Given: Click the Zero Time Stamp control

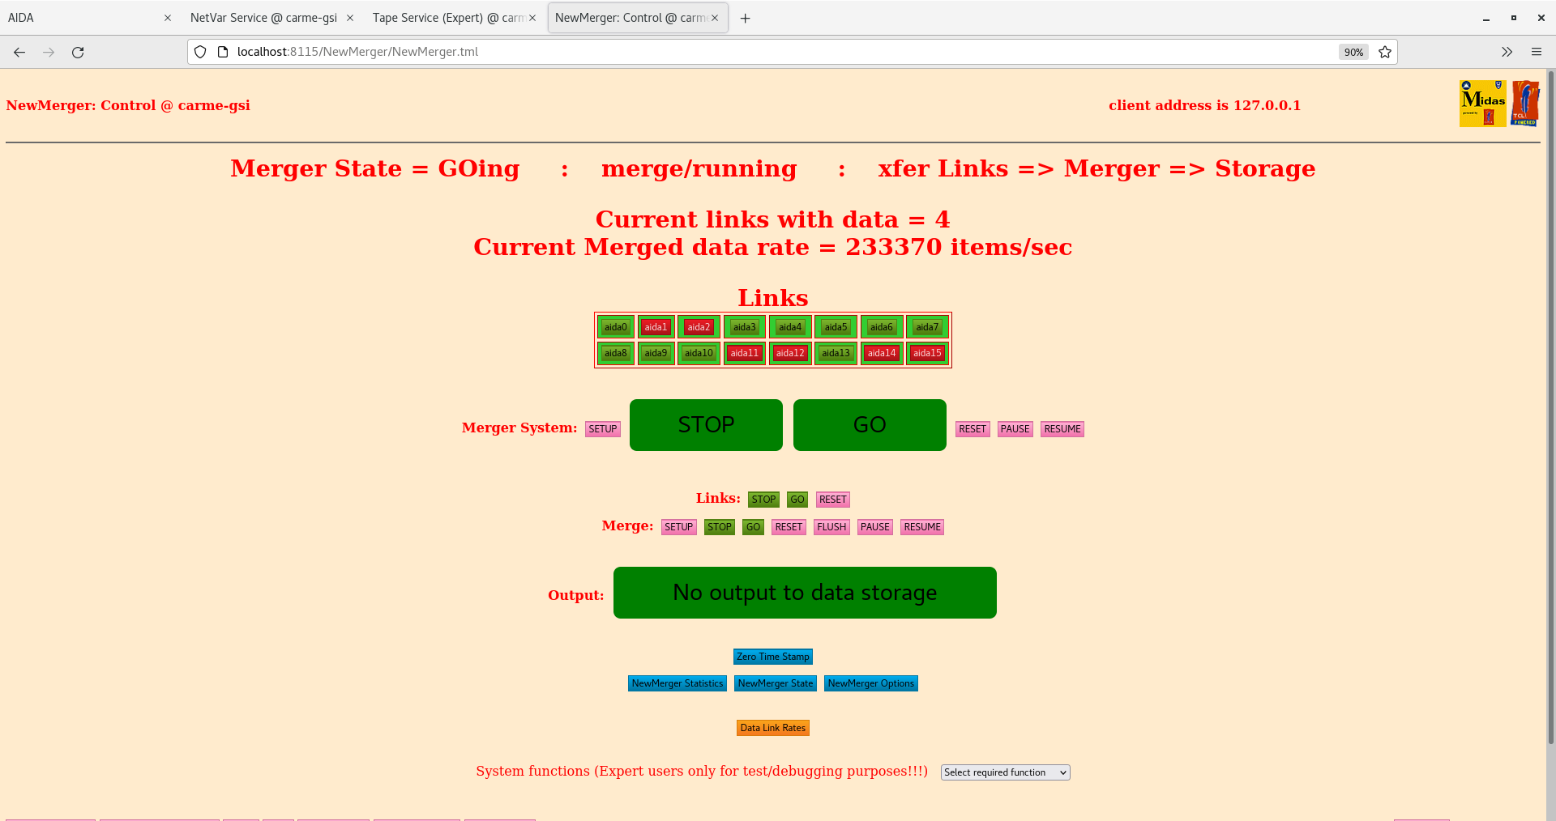Looking at the screenshot, I should (x=772, y=656).
